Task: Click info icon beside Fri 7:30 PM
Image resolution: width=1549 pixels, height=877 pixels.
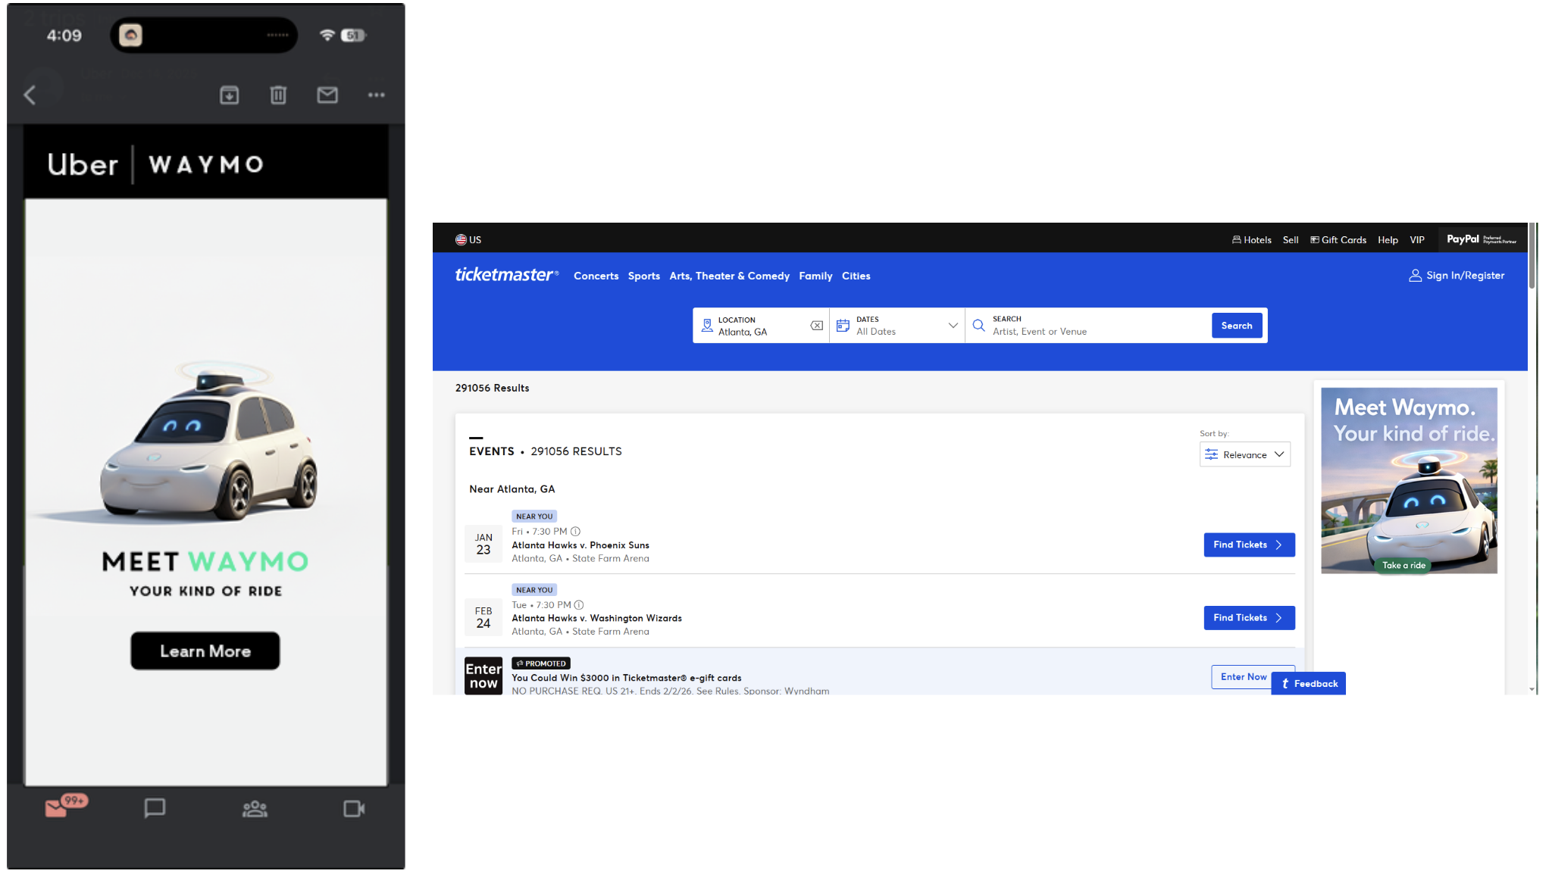Action: (x=575, y=532)
